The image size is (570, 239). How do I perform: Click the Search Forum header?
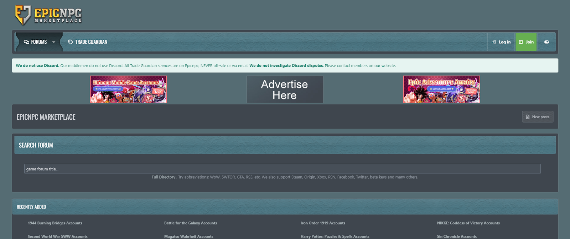tap(36, 145)
